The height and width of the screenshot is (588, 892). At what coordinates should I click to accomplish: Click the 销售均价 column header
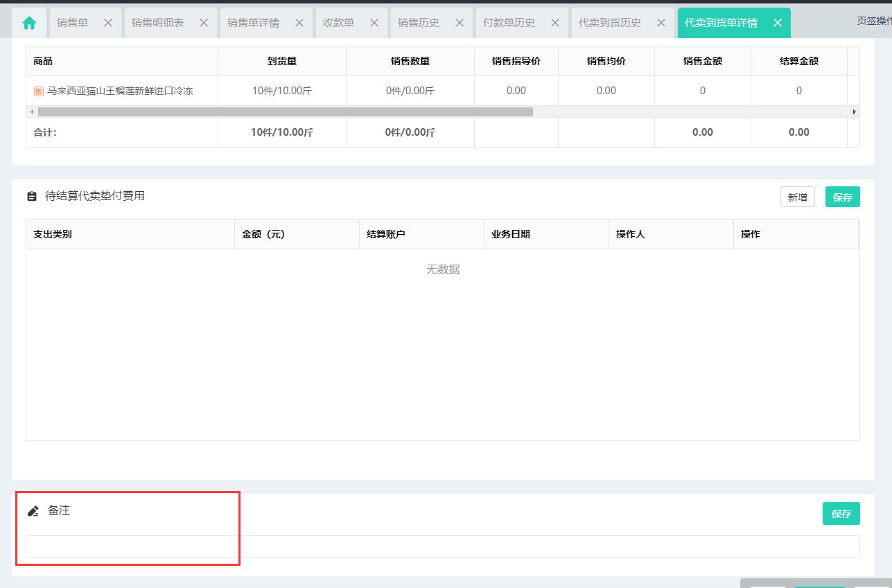(x=606, y=61)
